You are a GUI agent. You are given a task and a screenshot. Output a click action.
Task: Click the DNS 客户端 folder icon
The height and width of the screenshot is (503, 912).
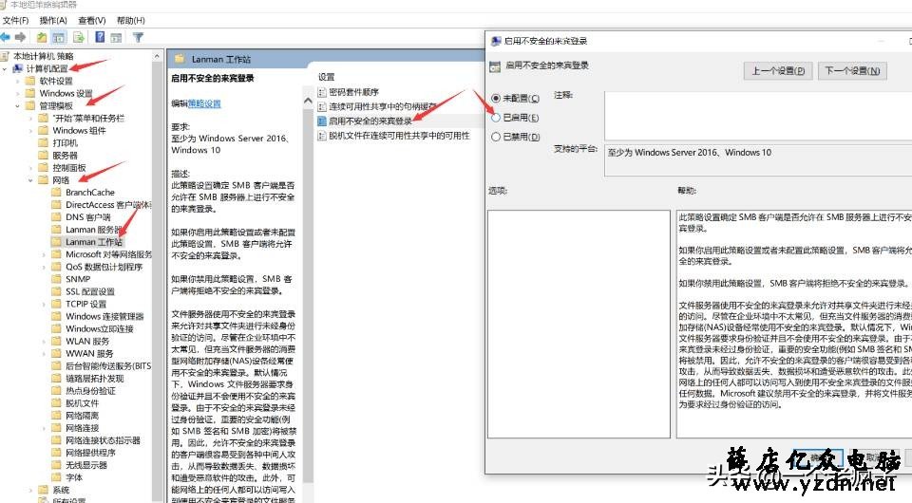56,217
